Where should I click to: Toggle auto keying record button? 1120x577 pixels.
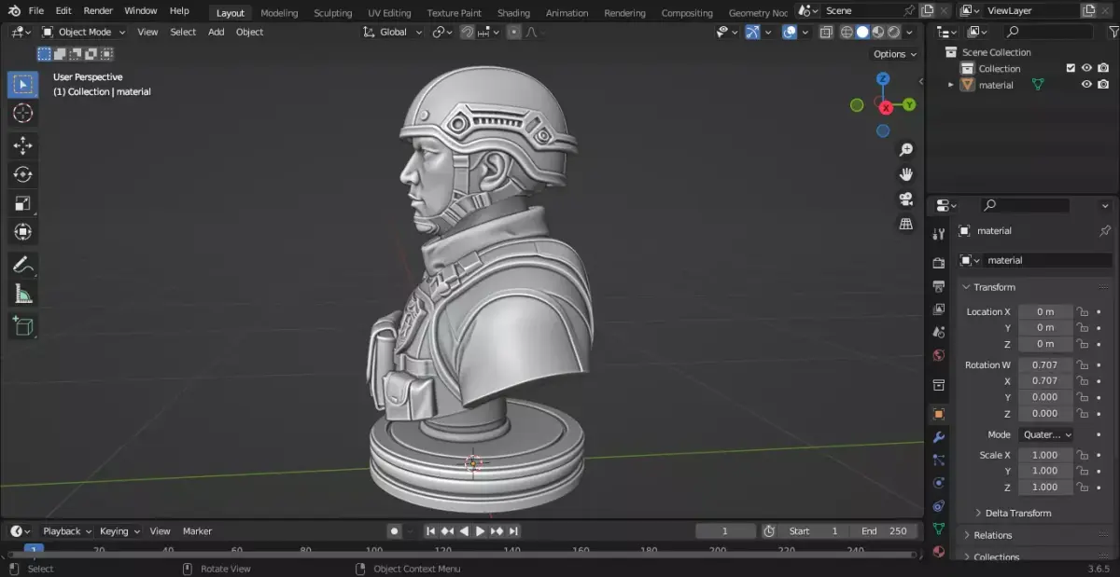click(x=394, y=531)
